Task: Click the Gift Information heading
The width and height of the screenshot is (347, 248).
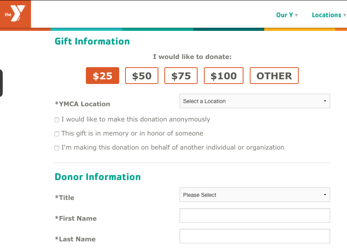Action: pos(92,41)
